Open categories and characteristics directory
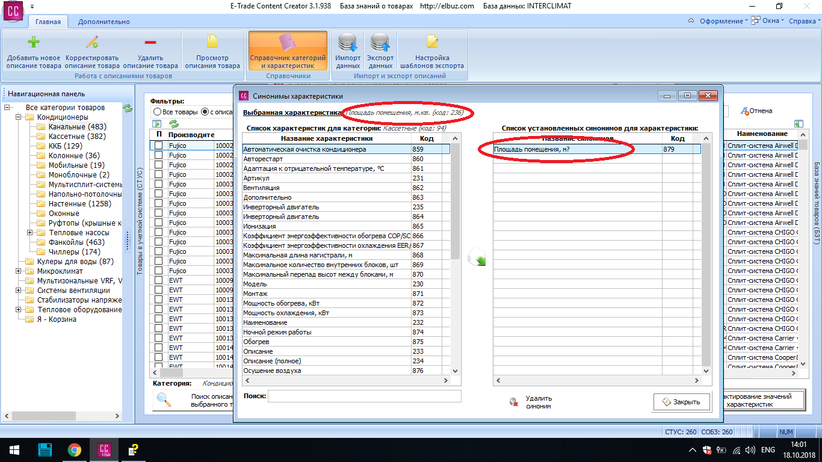The width and height of the screenshot is (822, 462). click(288, 51)
